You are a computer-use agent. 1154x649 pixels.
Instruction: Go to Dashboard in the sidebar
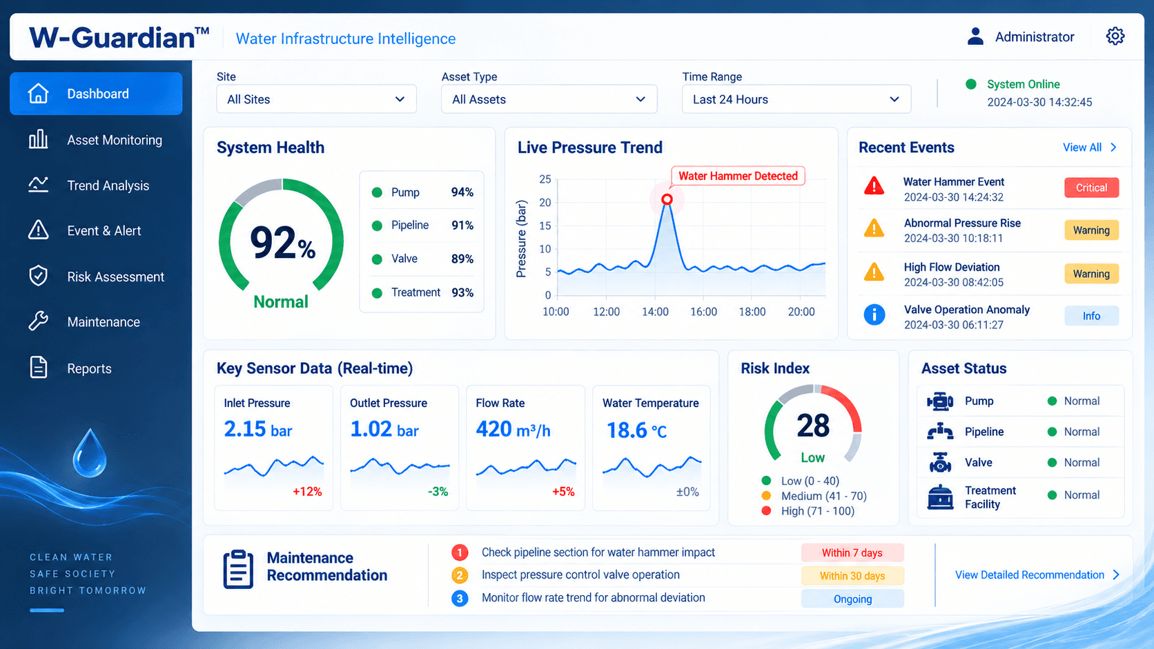[x=96, y=93]
